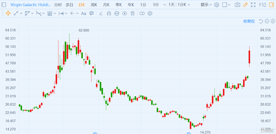This screenshot has width=276, height=134.
Task: Reset chart zoom with undo arrow
Action: point(261,21)
